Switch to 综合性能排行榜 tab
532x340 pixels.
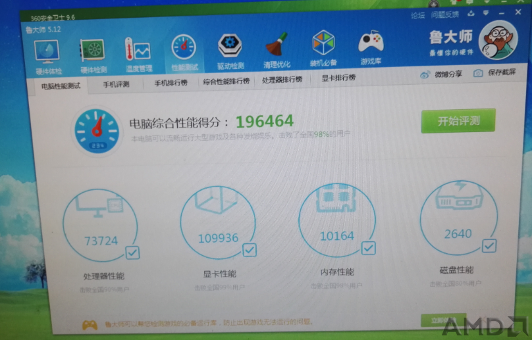(226, 82)
